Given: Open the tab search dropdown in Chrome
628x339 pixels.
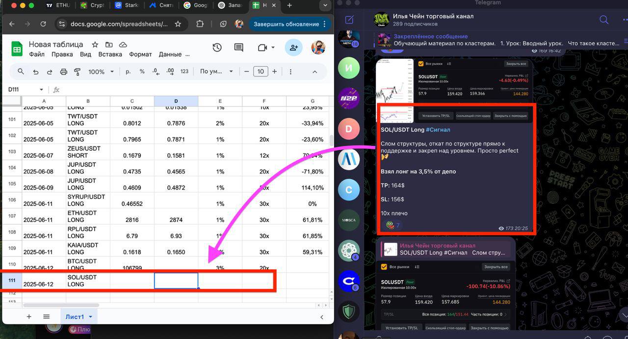Looking at the screenshot, I should point(325,5).
